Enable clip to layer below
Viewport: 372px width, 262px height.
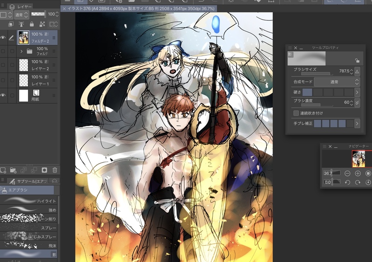click(11, 24)
